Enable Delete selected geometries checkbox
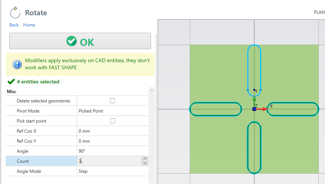Screen dimensions: 325x184 click(x=113, y=101)
